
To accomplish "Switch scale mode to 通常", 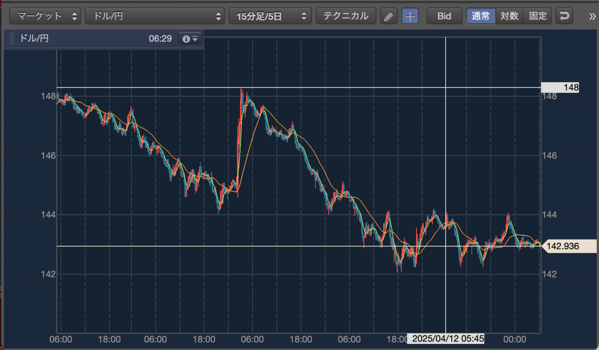I will 481,16.
